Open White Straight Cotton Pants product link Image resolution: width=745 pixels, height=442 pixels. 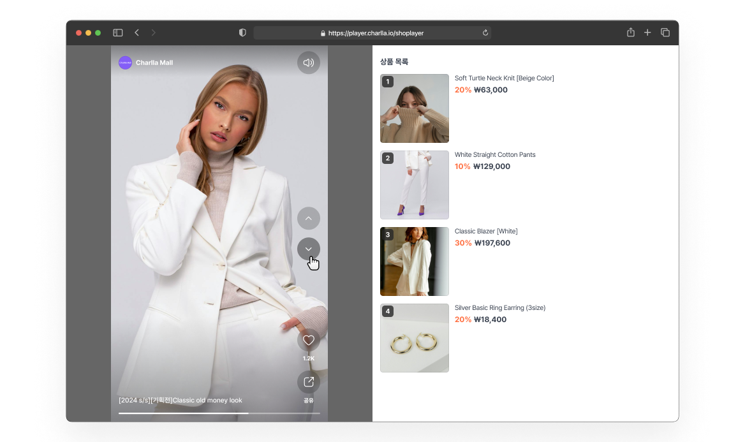(495, 155)
